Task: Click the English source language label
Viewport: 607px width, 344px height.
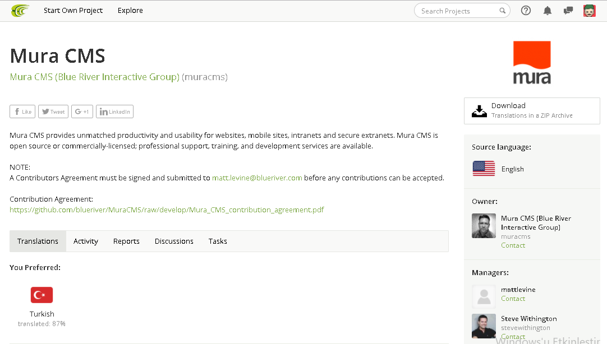Action: (513, 169)
